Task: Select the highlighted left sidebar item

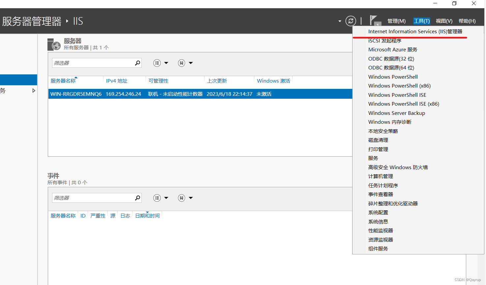Action: 18,80
